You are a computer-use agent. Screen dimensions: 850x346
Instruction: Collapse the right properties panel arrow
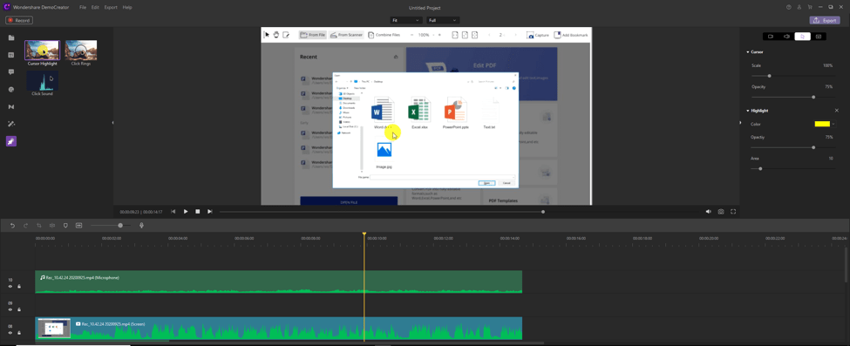pos(740,123)
